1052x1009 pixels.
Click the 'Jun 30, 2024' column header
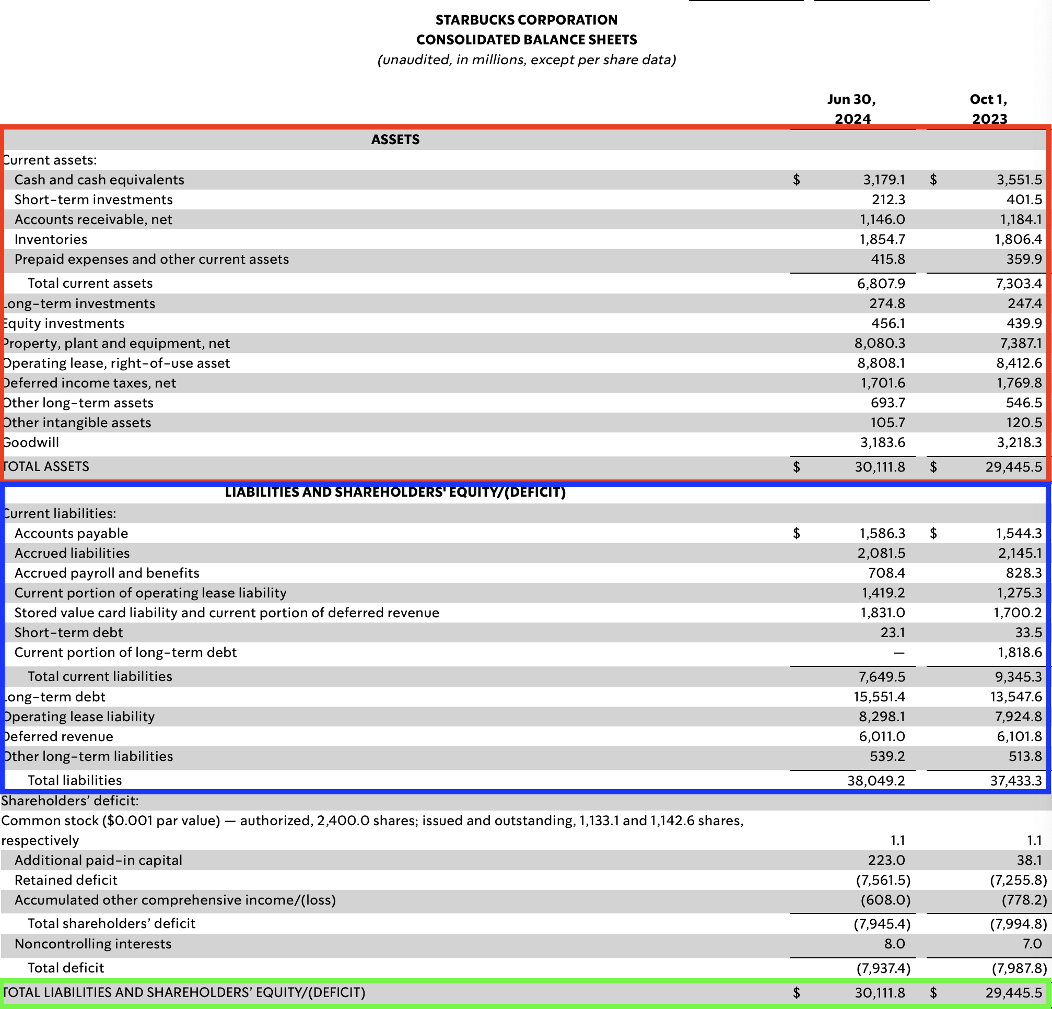852,109
